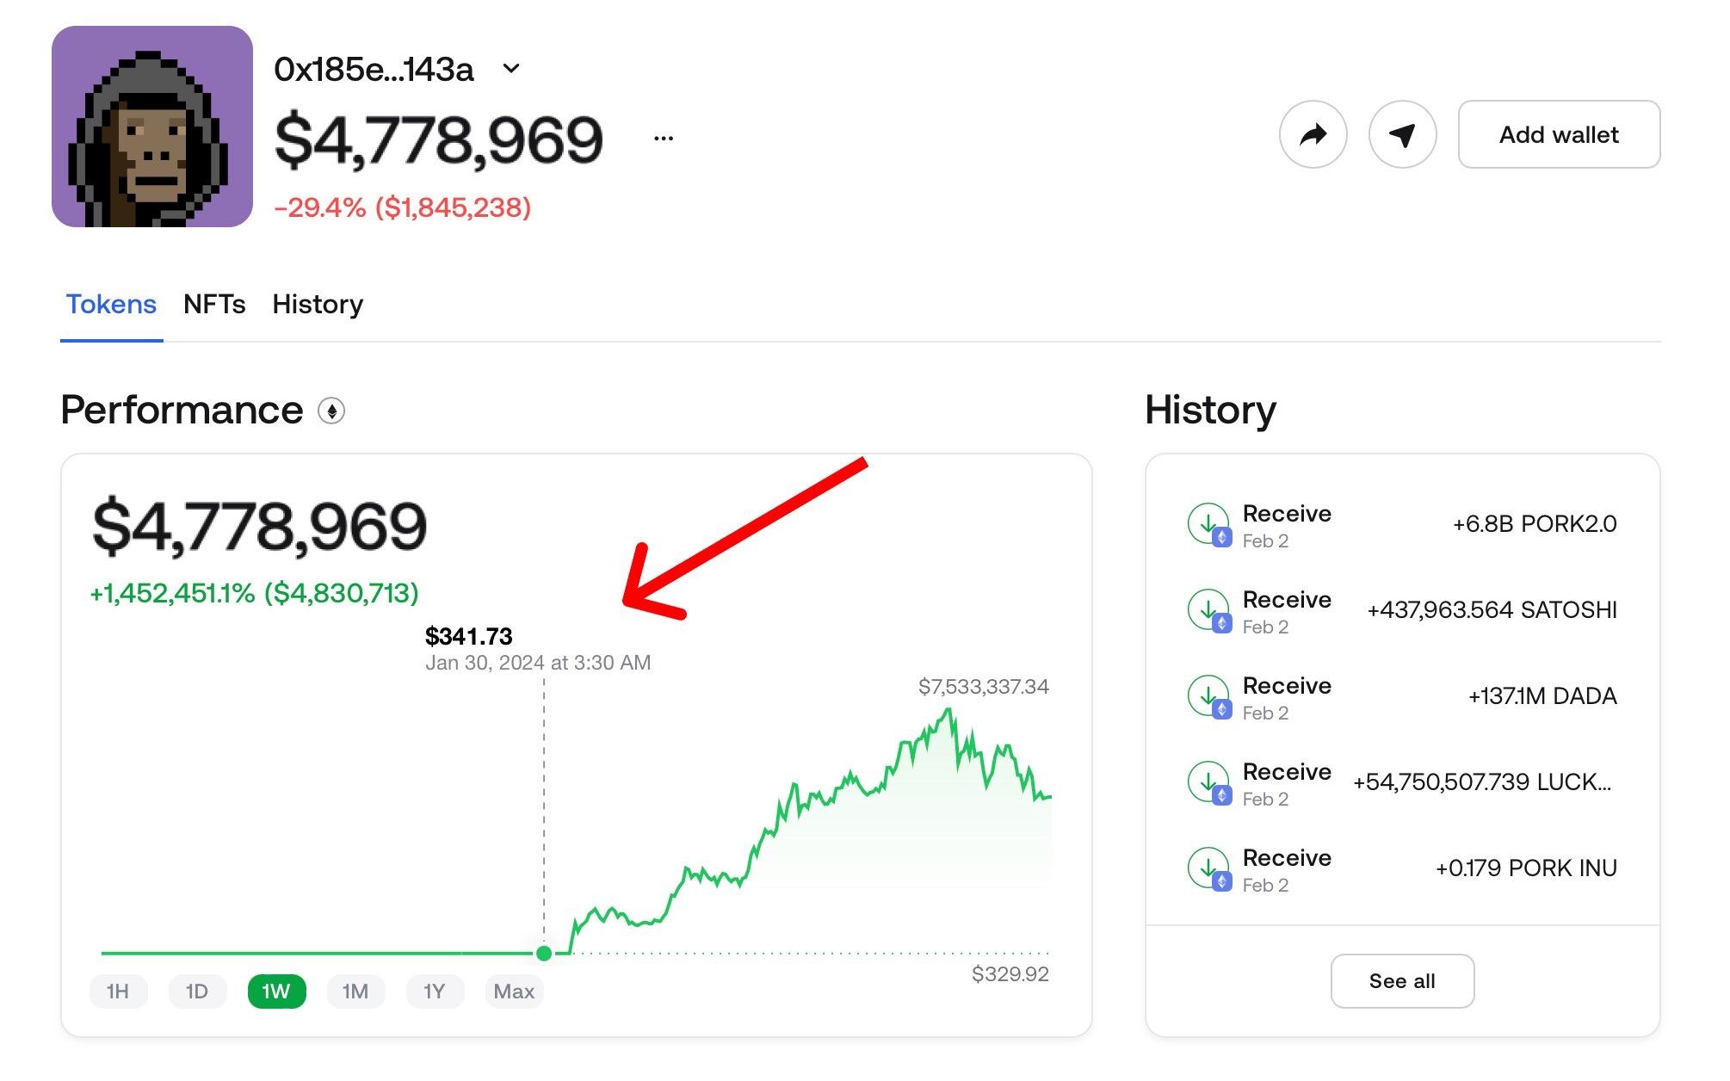
Task: Click the send paper-plane icon
Action: (x=1402, y=134)
